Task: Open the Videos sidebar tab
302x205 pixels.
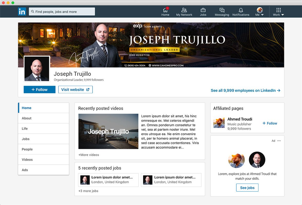Action: [27, 159]
